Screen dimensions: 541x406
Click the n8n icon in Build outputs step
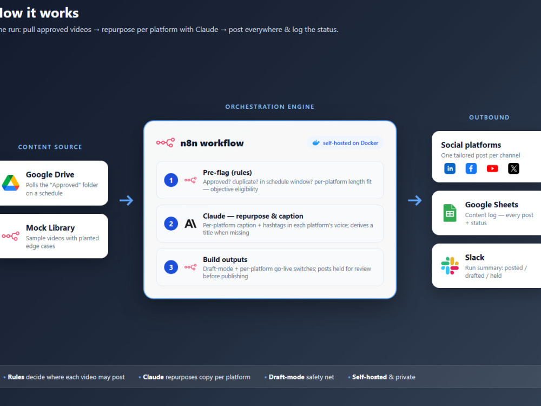(190, 267)
